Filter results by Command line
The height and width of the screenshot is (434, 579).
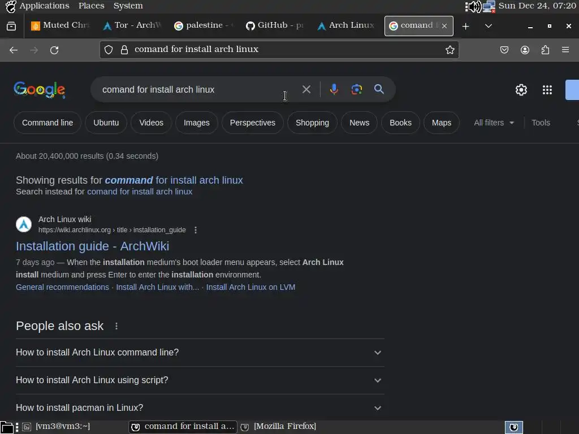point(47,123)
